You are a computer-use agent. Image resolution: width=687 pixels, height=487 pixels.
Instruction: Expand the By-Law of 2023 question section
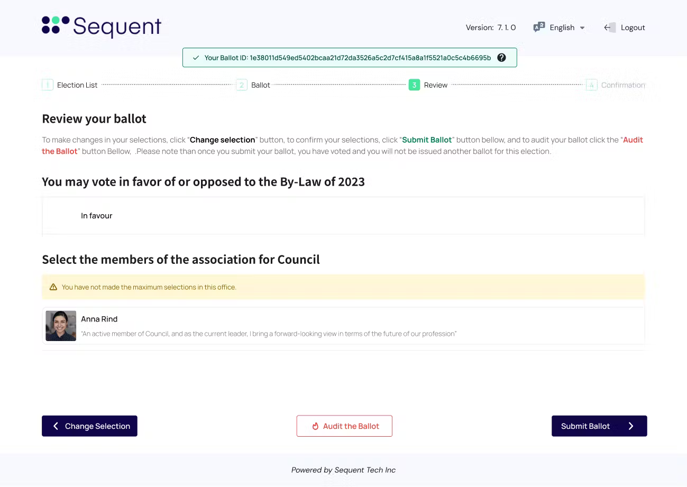(203, 181)
